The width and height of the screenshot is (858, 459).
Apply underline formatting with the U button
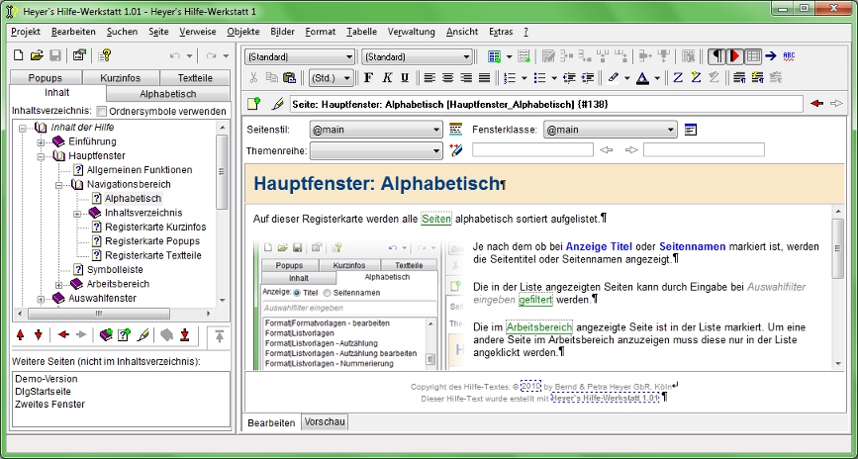(x=405, y=78)
